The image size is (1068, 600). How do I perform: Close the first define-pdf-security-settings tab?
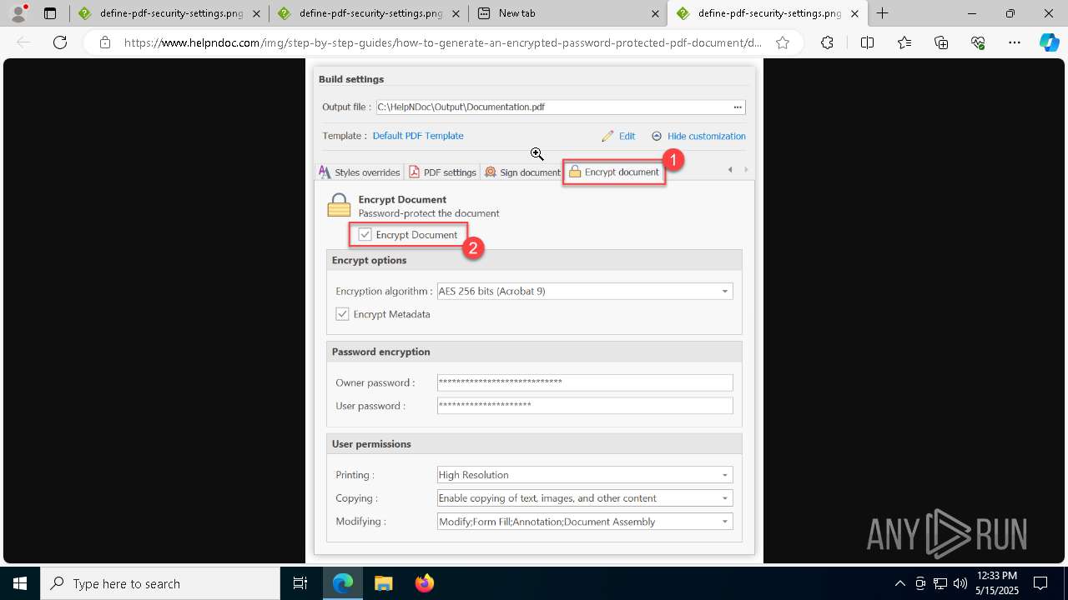click(x=255, y=13)
